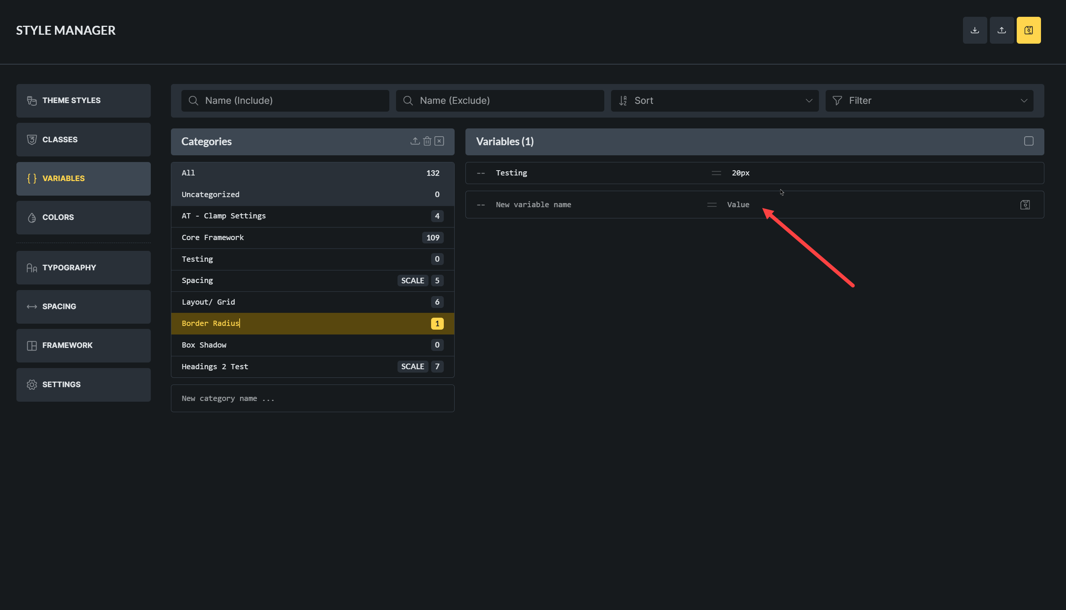Click the upload icon in top-right header

1001,30
